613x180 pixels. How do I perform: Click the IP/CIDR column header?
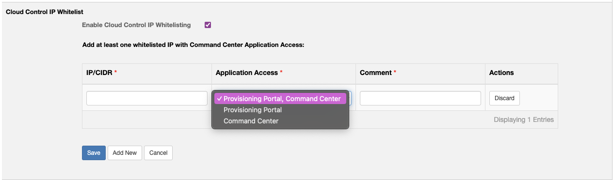click(x=102, y=73)
